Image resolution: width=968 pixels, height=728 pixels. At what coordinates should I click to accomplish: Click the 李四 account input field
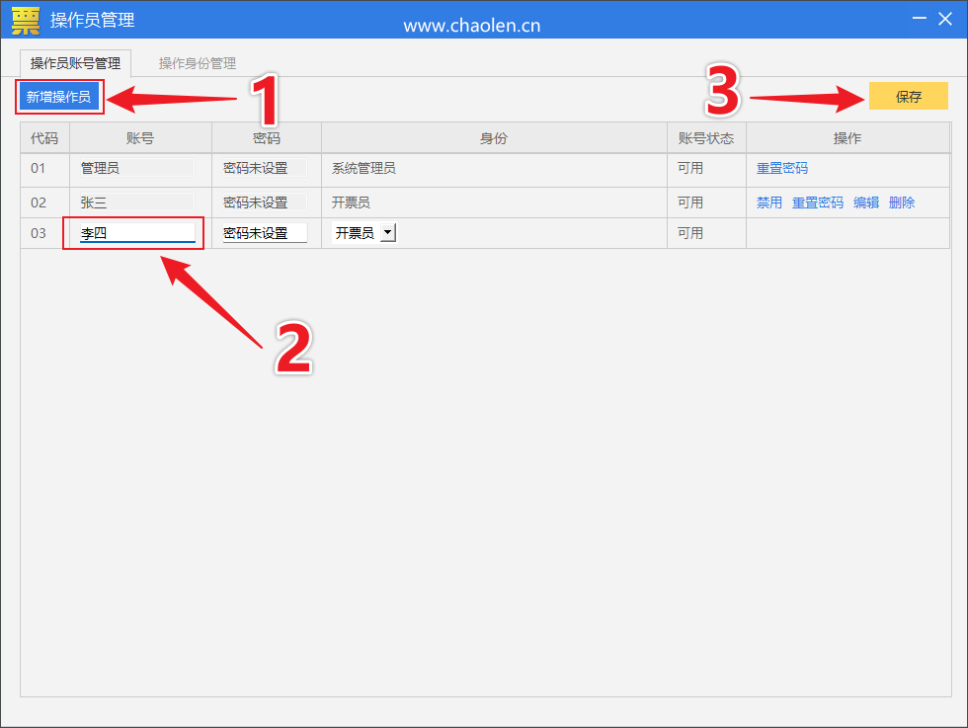tap(137, 233)
